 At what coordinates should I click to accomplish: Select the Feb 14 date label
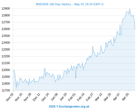click(x=81, y=97)
